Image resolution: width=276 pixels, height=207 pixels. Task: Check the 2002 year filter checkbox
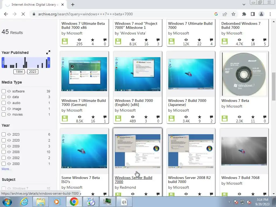pos(4,158)
